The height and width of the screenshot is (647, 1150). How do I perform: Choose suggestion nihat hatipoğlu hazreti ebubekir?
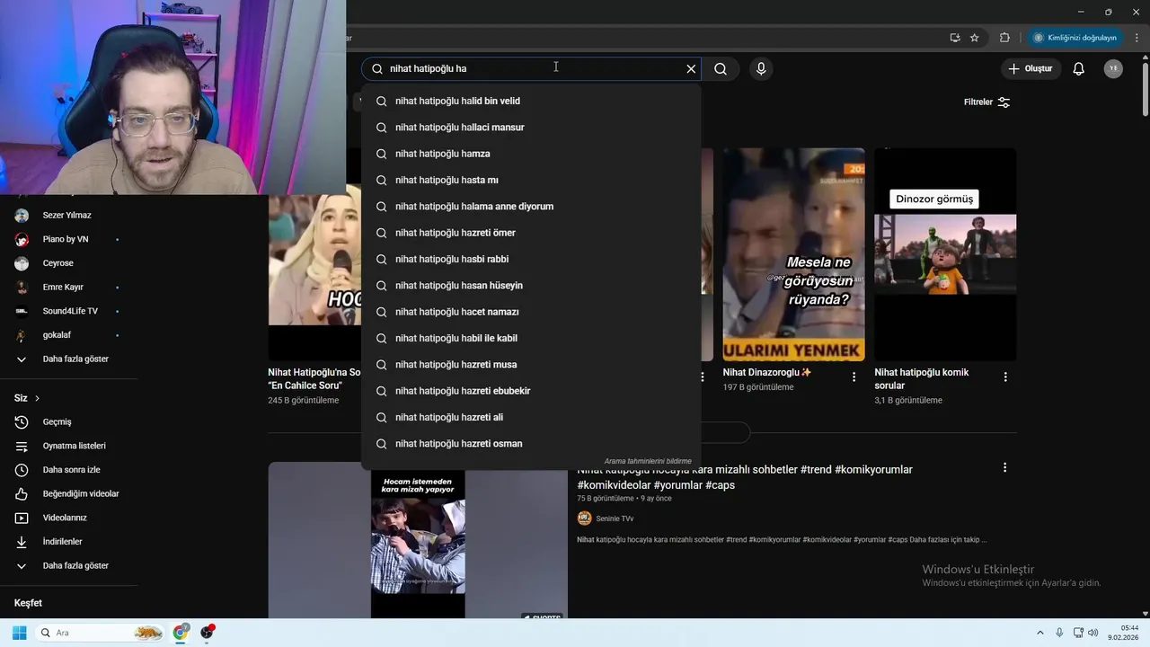tap(531, 391)
